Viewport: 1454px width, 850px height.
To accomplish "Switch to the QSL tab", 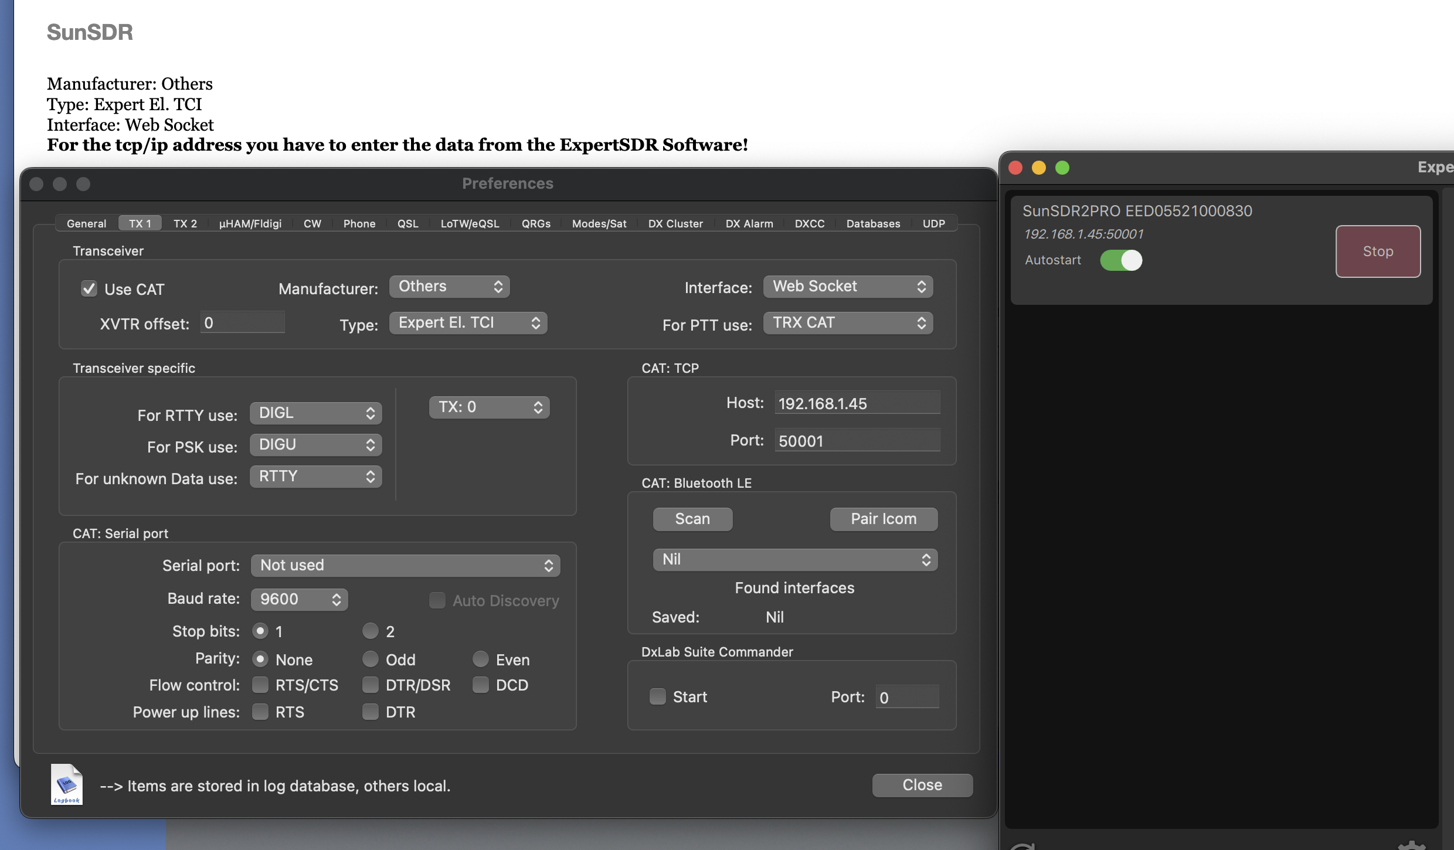I will point(408,223).
